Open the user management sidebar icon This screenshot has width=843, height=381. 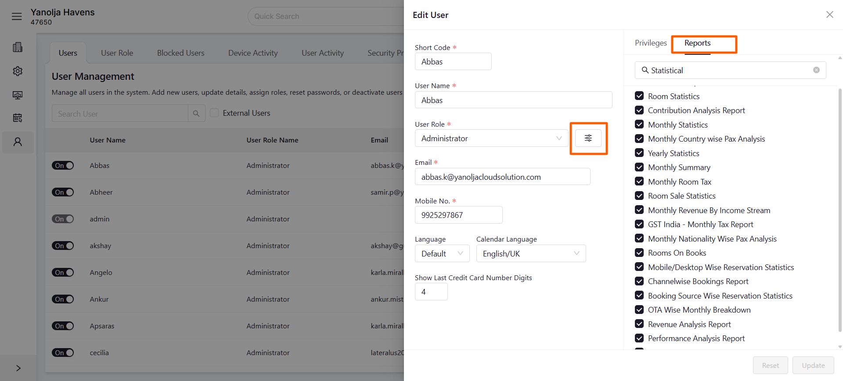click(x=18, y=142)
